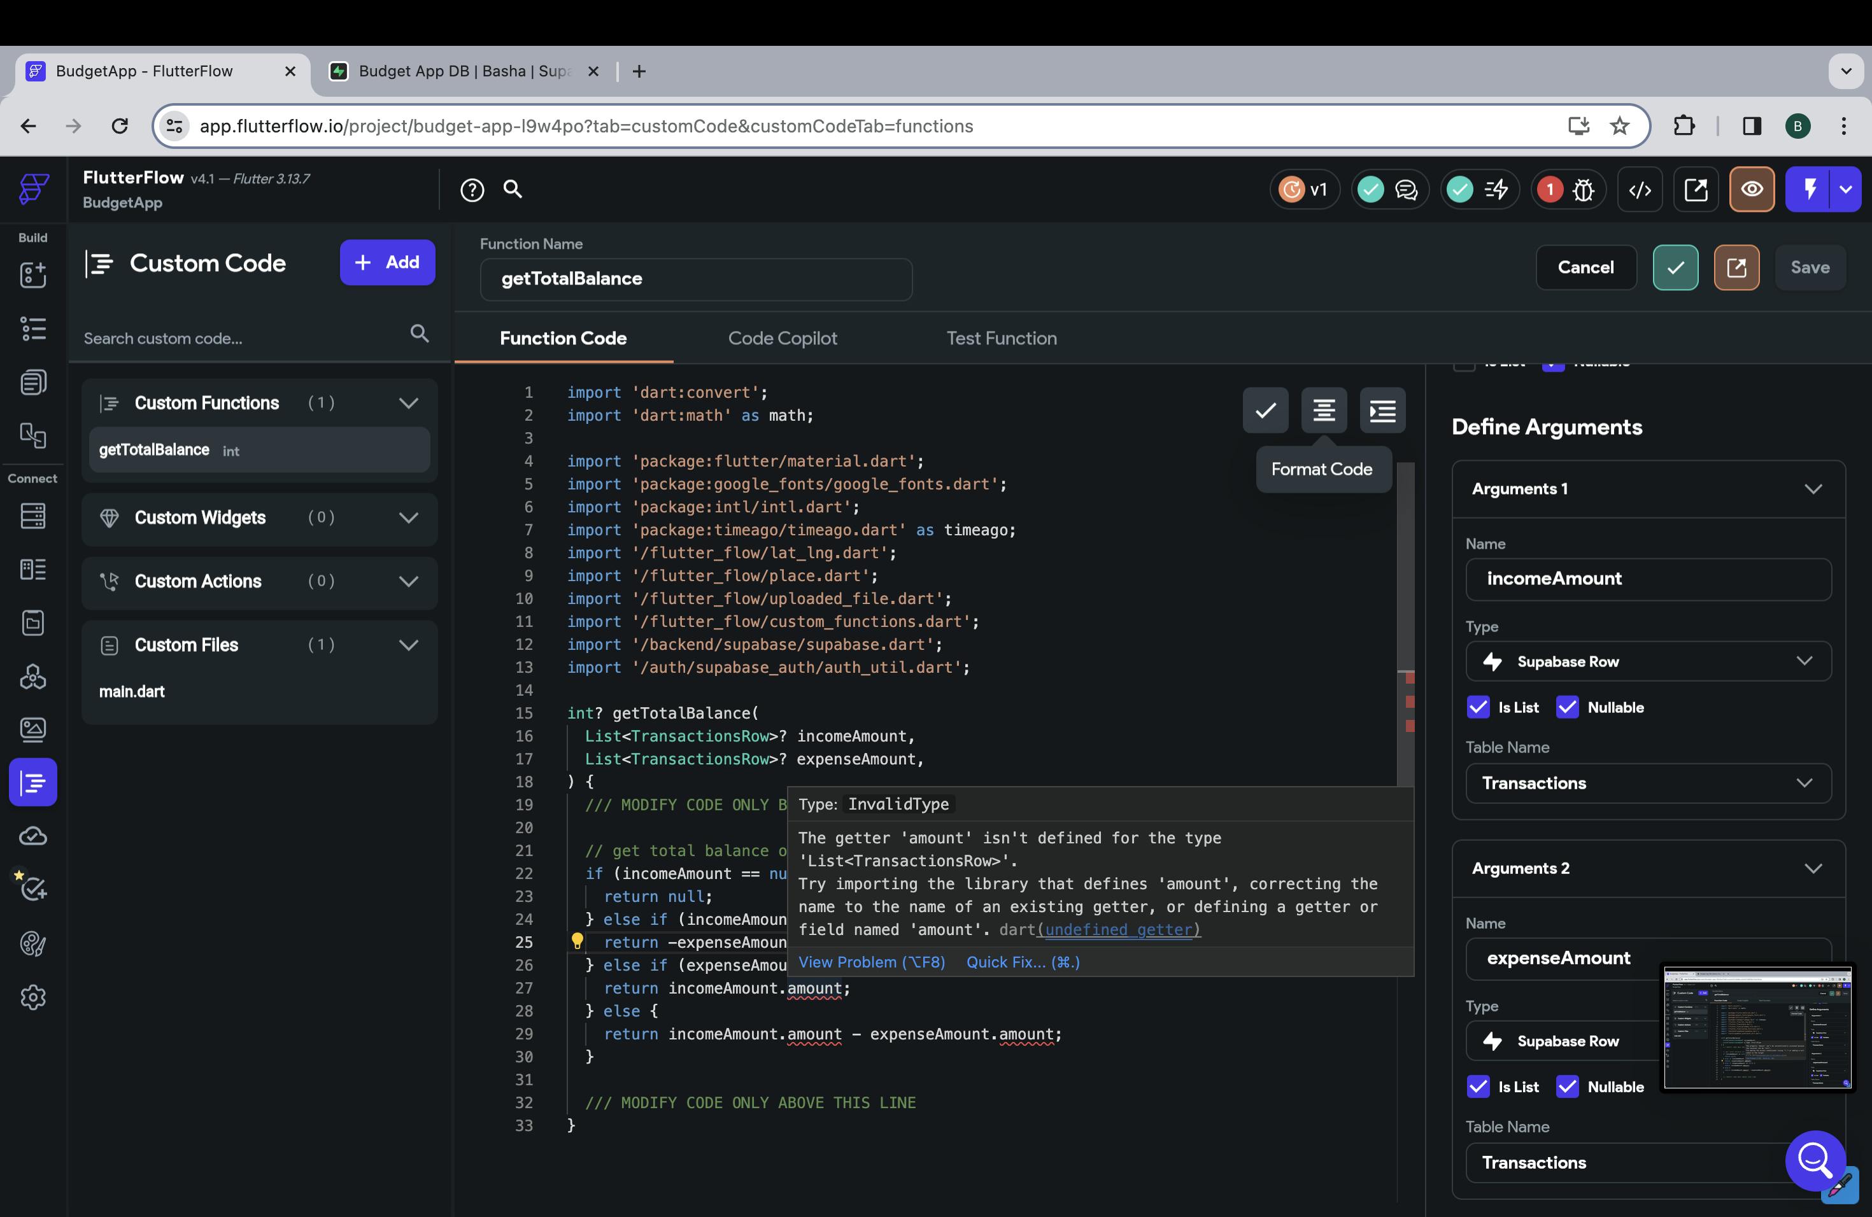
Task: Click the share project external link icon
Action: point(1696,190)
